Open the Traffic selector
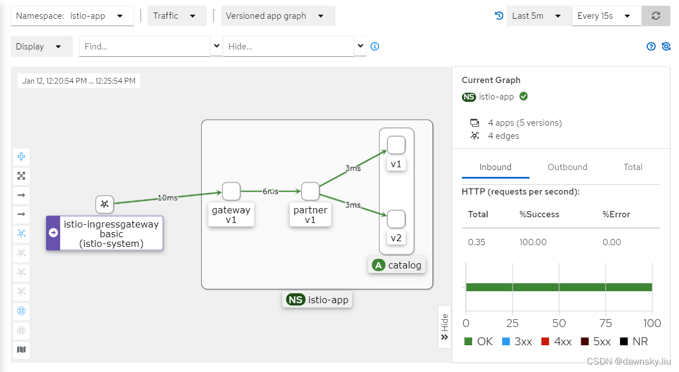 click(x=177, y=15)
